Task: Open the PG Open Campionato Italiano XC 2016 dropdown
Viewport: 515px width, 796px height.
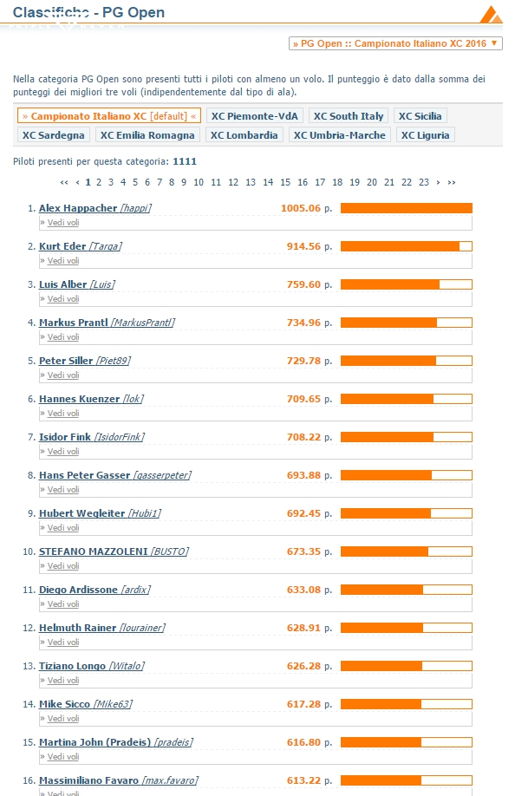Action: click(395, 43)
